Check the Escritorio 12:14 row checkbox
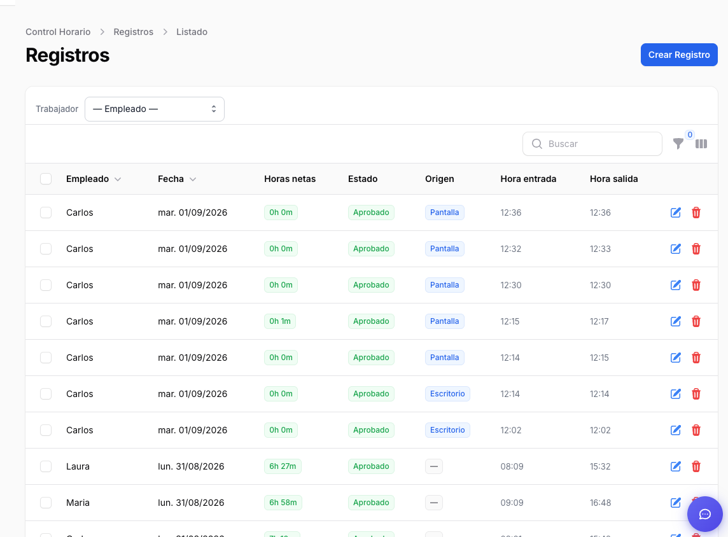This screenshot has height=537, width=728. click(x=46, y=394)
